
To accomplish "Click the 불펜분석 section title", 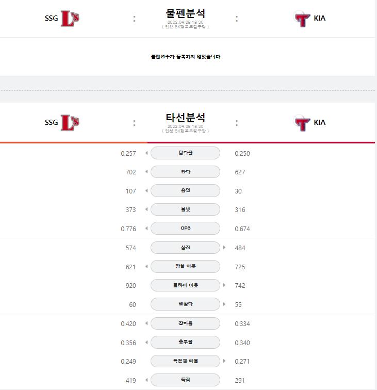I will [x=186, y=13].
